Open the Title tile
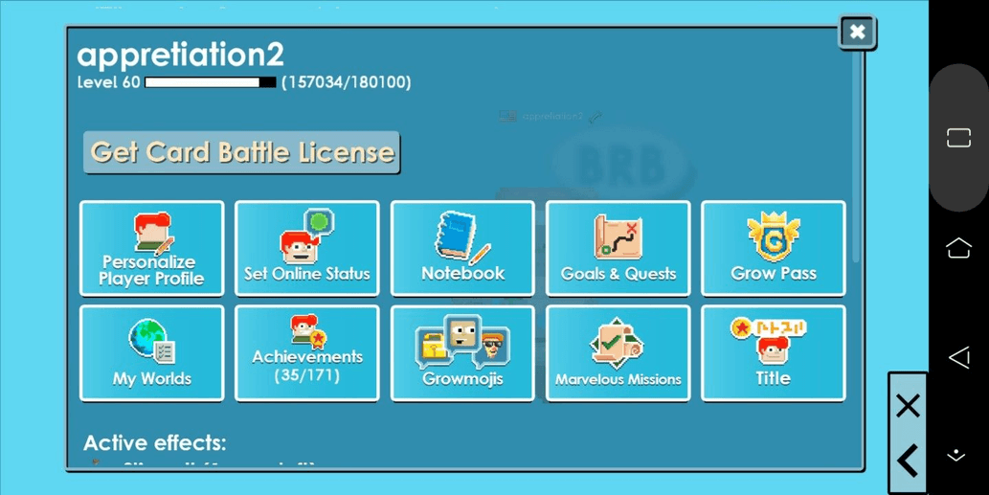Screen dimensions: 989x495 click(x=774, y=353)
